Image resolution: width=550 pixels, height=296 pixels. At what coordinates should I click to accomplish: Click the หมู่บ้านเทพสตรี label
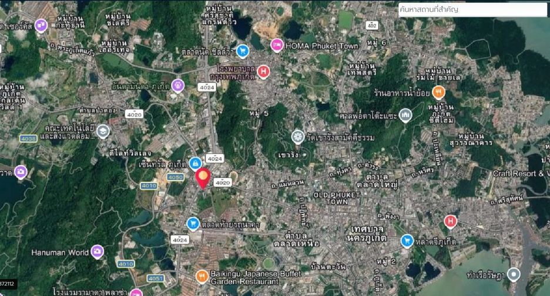pos(362,69)
